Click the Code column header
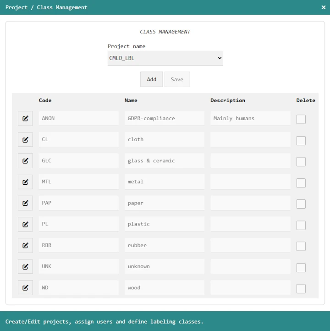 click(45, 100)
